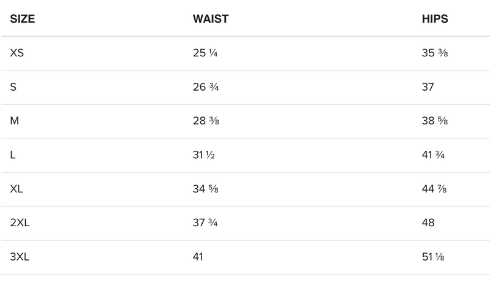Viewport: 490px width, 282px height.
Task: Click the L hips value 41 ¾
Action: [x=433, y=155]
